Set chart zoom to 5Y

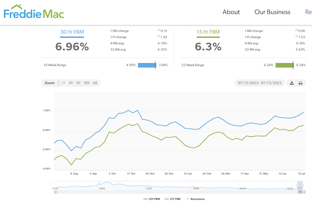pyautogui.click(x=78, y=83)
